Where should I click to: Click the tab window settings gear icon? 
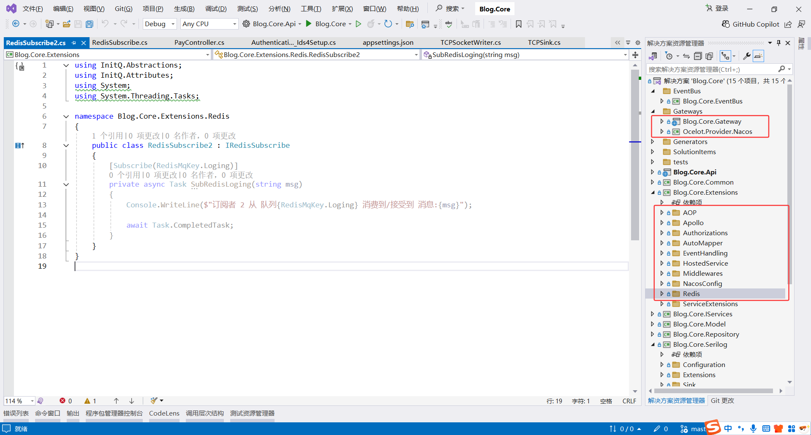(638, 43)
